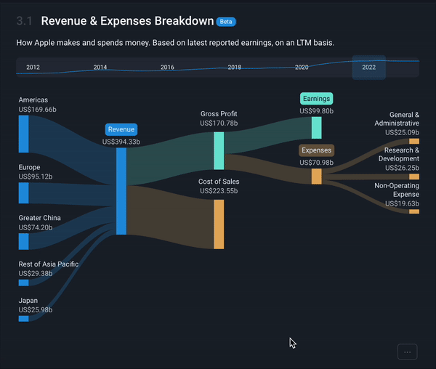436x369 pixels.
Task: Click the Greater China label text
Action: (39, 218)
